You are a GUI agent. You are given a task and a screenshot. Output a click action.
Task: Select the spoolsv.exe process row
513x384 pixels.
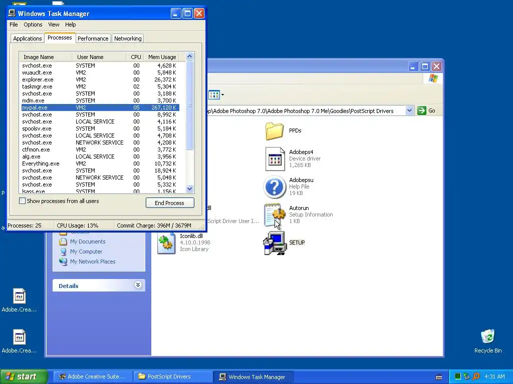click(100, 128)
